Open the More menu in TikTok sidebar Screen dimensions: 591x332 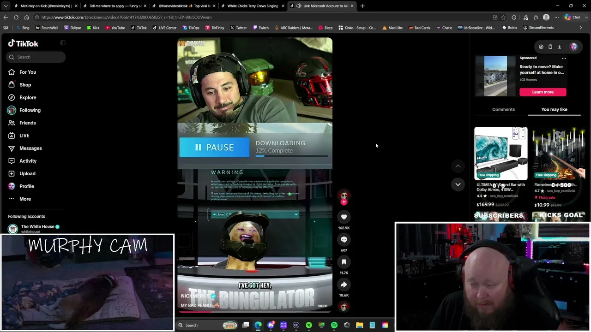pos(19,199)
